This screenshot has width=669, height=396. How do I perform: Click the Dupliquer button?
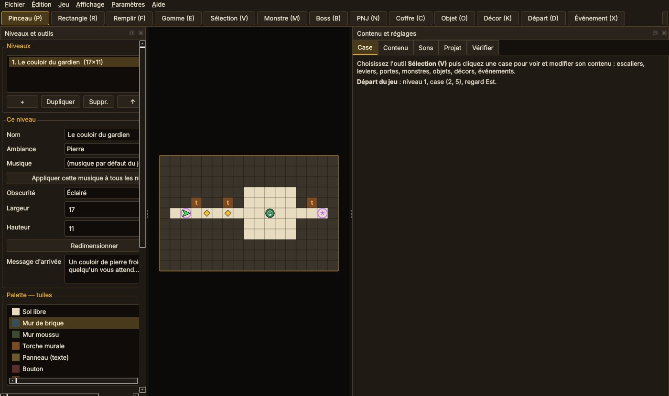coord(61,102)
